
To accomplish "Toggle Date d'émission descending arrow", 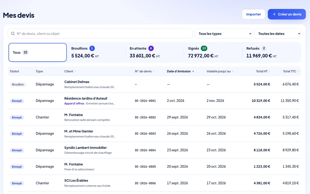I will coord(193,71).
